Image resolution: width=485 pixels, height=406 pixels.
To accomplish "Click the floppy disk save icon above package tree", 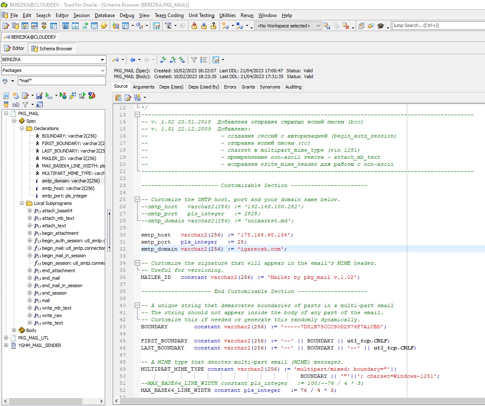I will (x=39, y=96).
